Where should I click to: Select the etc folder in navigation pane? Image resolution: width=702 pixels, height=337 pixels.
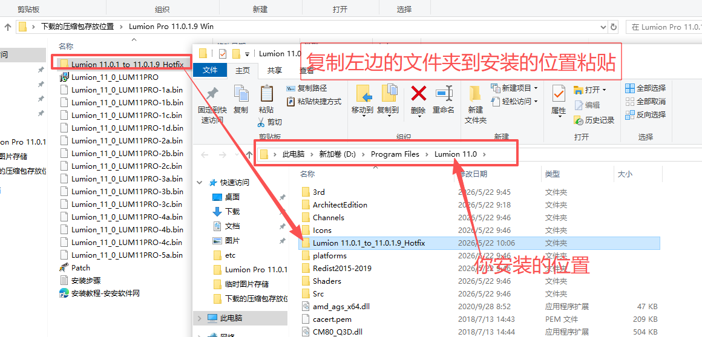pos(230,255)
